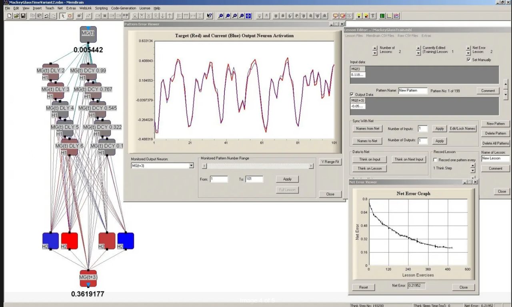Open the Teach menu
The height and width of the screenshot is (307, 512).
[x=50, y=8]
